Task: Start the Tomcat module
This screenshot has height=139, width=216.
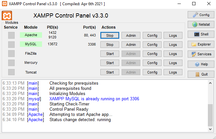Action: point(110,72)
